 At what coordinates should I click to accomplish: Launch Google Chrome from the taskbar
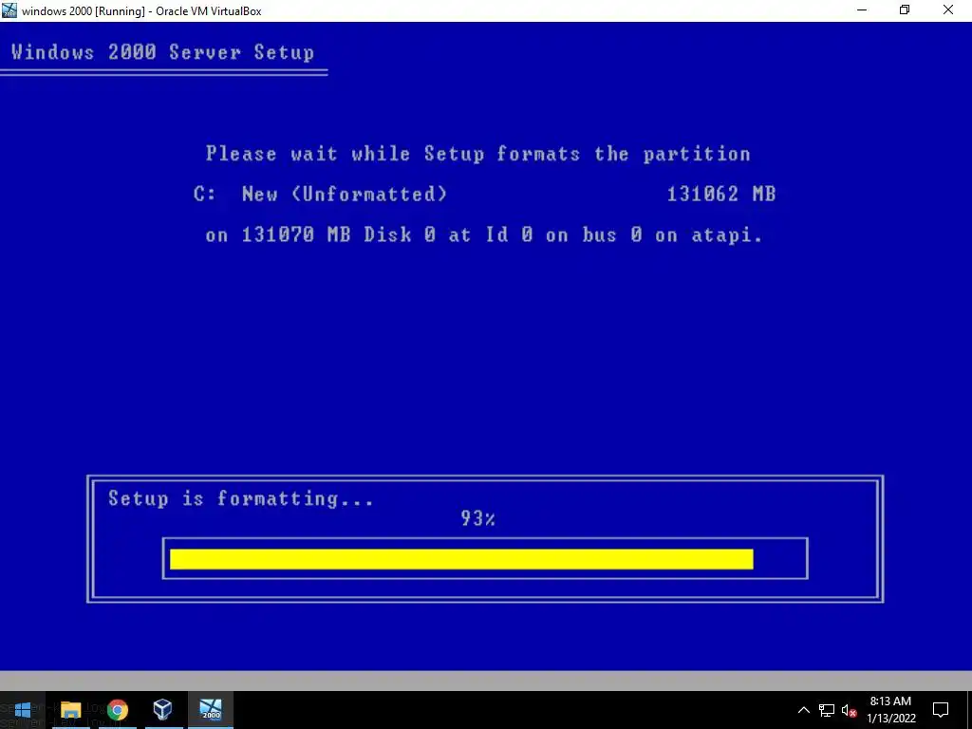(117, 710)
